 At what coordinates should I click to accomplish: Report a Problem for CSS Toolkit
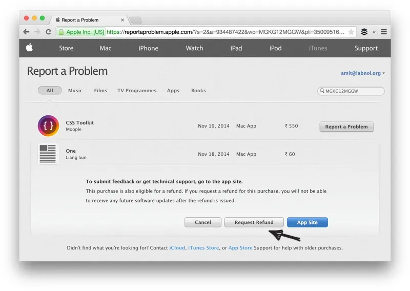[346, 127]
